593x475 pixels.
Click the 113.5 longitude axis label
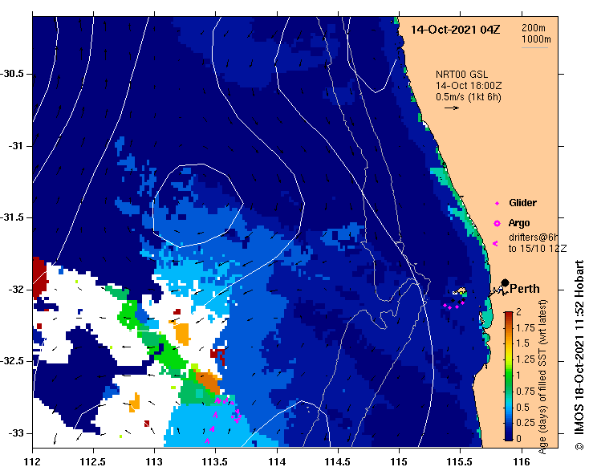pyautogui.click(x=215, y=462)
